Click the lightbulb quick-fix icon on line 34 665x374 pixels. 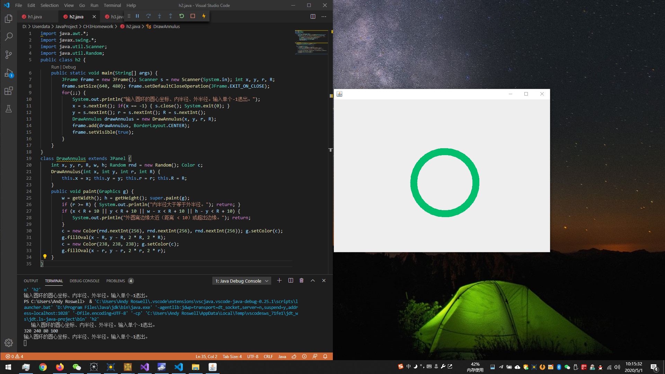(45, 257)
